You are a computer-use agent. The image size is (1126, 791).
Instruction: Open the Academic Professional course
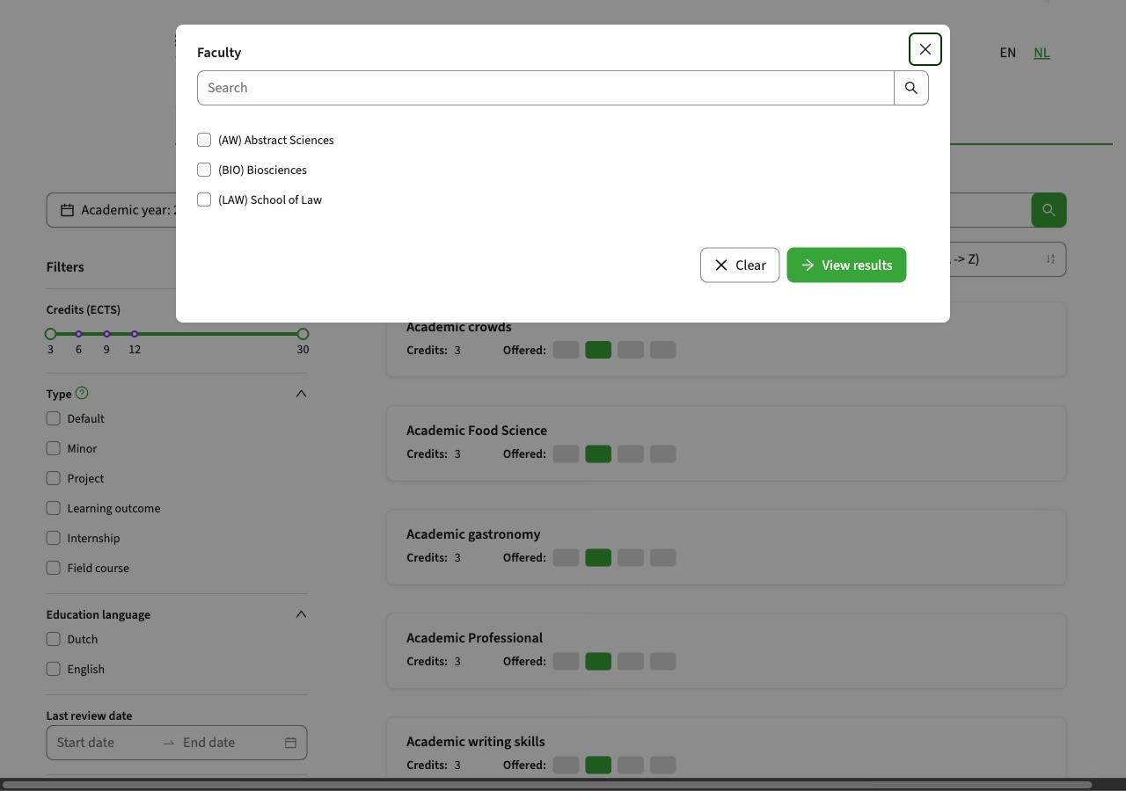click(x=474, y=638)
